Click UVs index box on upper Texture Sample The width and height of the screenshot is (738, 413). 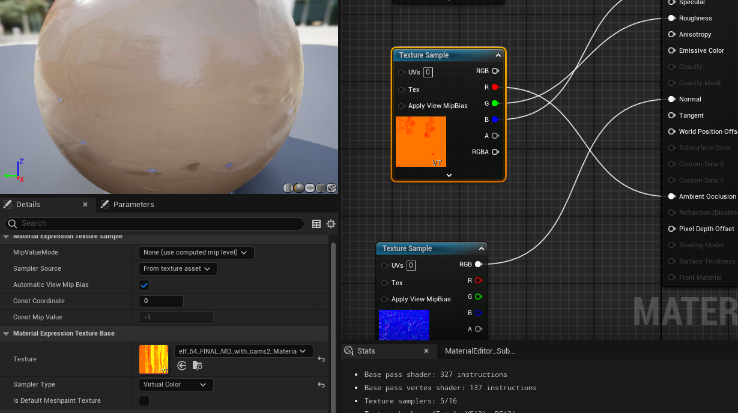tap(428, 72)
